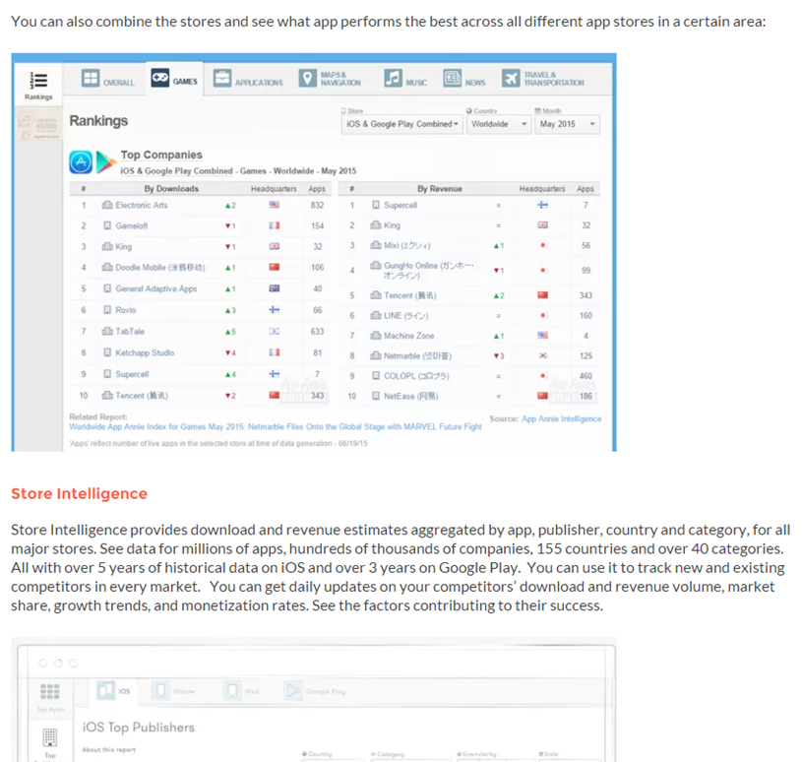Open the Applications briefcase icon
Screen dimensions: 802x762
tap(222, 80)
